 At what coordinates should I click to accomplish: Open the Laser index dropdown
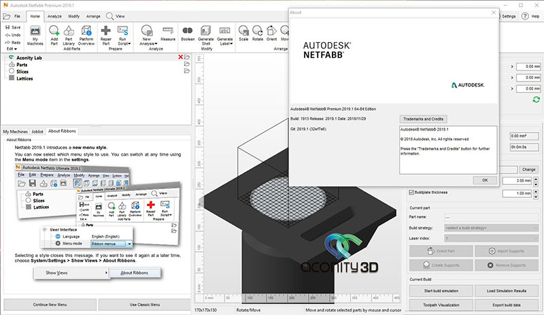(x=492, y=238)
